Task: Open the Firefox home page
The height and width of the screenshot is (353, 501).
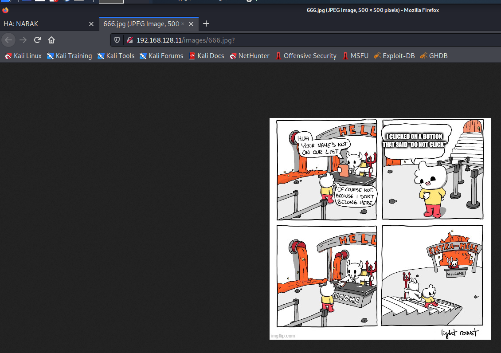Action: (51, 40)
